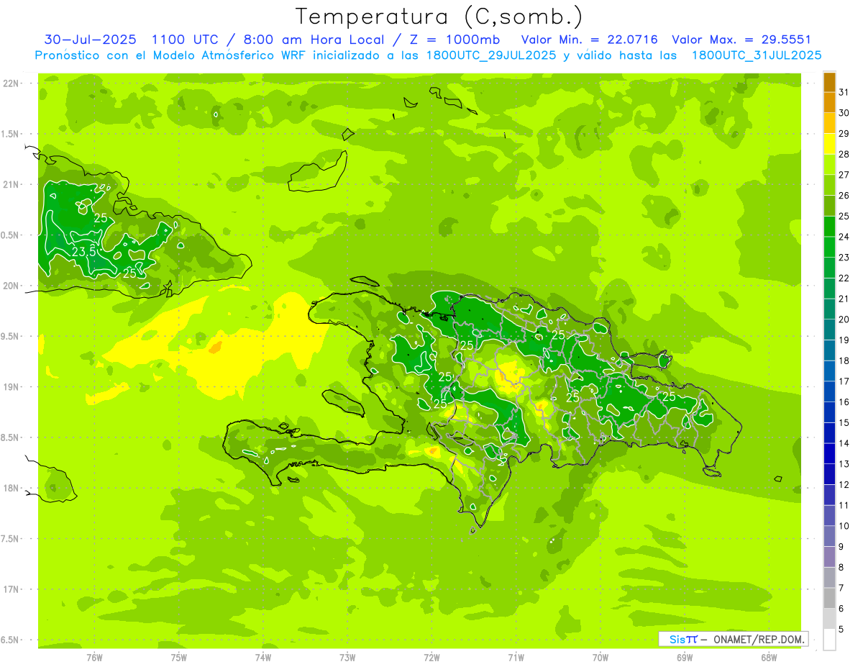
Task: Click the '70W' longitude label
Action: [x=601, y=658]
